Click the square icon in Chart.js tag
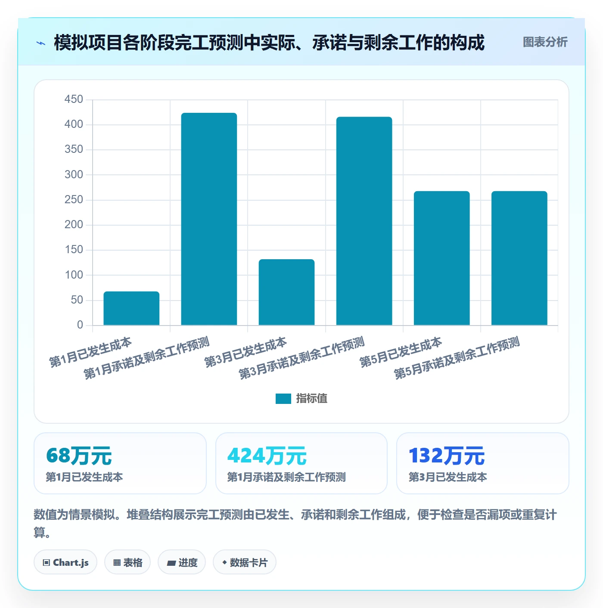603x608 pixels. [47, 563]
